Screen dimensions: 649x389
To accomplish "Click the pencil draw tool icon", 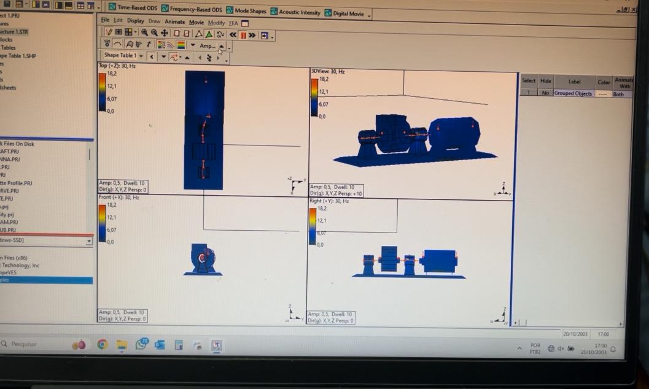I will pos(109,33).
